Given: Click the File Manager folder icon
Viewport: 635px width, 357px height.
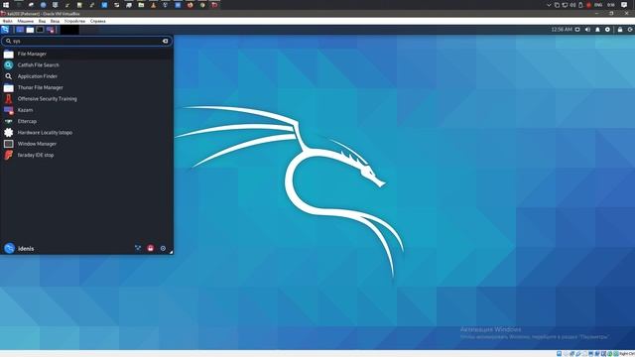Looking at the screenshot, I should (x=9, y=54).
